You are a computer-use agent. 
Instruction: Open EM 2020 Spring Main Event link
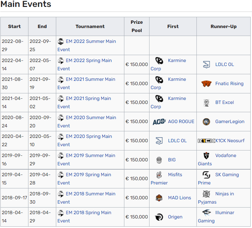pyautogui.click(x=85, y=141)
